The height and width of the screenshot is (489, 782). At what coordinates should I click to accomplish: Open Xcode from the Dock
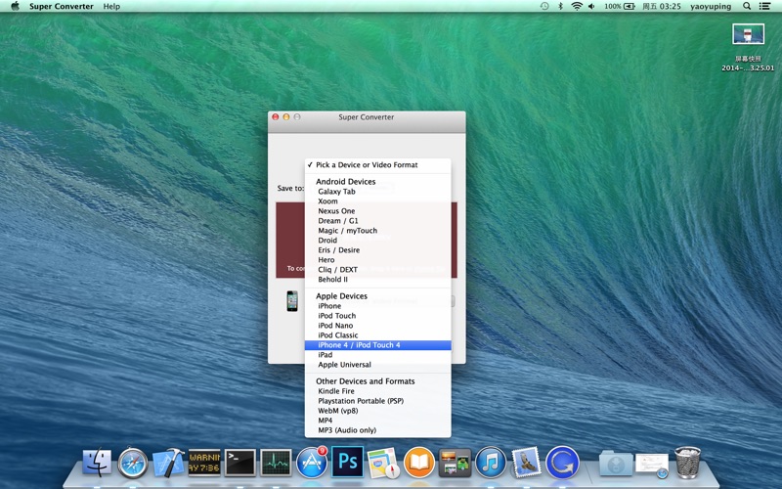tap(168, 463)
